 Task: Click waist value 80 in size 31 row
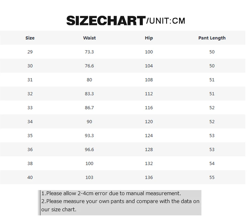point(89,80)
